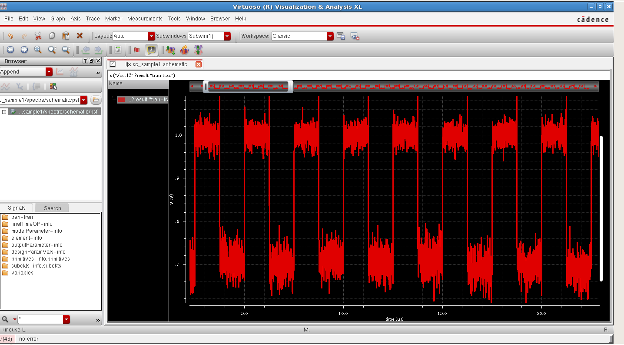Click the Zoom In magnifier icon
This screenshot has width=624, height=345.
52,50
